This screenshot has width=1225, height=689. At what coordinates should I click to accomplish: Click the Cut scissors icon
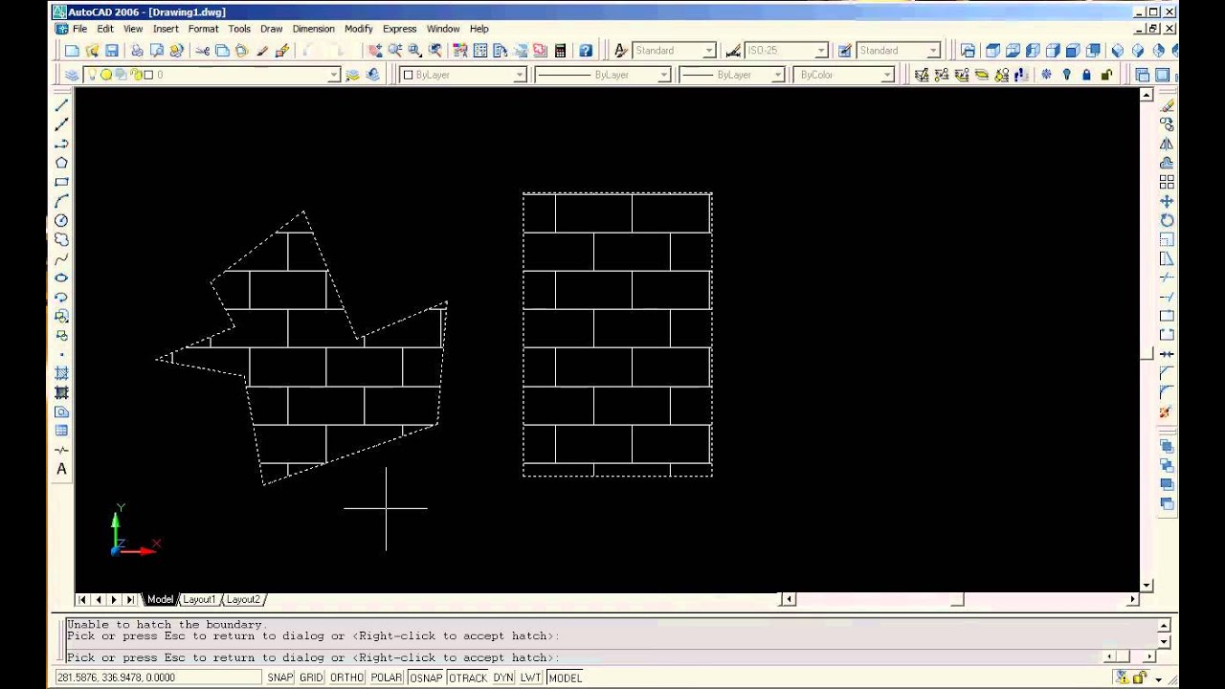pyautogui.click(x=203, y=51)
